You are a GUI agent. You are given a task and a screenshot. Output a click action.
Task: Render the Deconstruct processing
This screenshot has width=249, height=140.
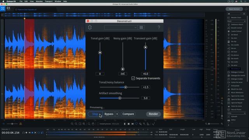click(x=153, y=114)
